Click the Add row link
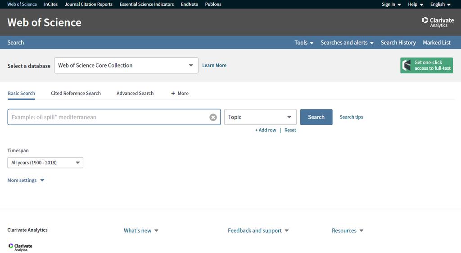This screenshot has height=253, width=461. [266, 130]
